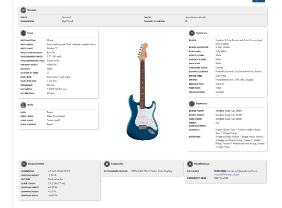The image size is (282, 208).
Task: Click the 'Hardware' section heading
Action: [x=201, y=33]
